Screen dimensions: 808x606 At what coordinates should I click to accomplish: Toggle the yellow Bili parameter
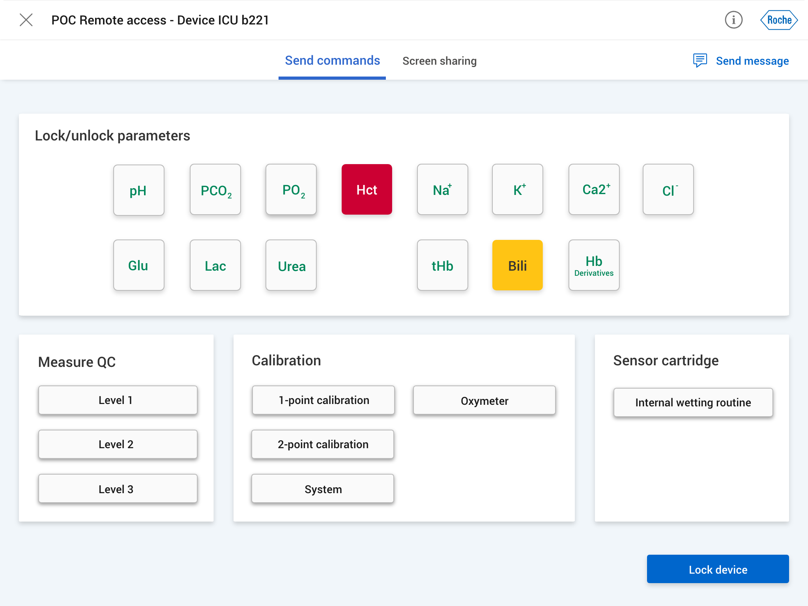[x=517, y=266]
